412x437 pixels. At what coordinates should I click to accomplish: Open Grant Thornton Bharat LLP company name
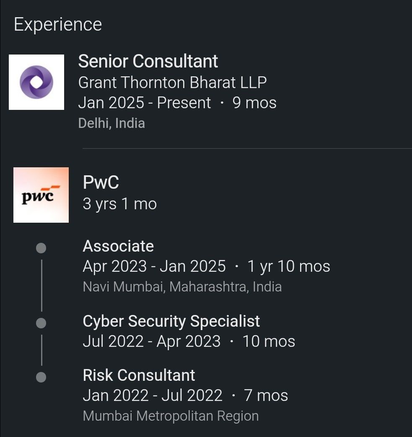(x=172, y=82)
